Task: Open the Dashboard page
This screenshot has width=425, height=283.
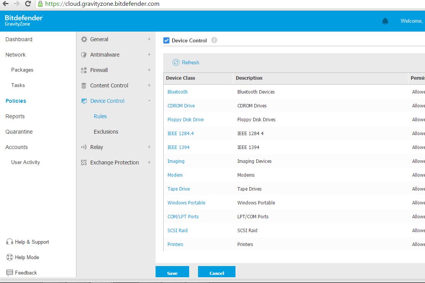Action: [19, 39]
